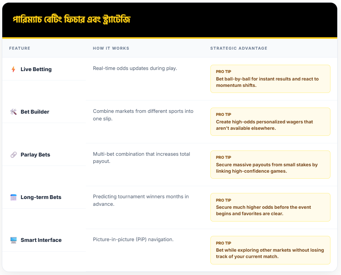Click the HOW IT WORKS column header

(111, 48)
